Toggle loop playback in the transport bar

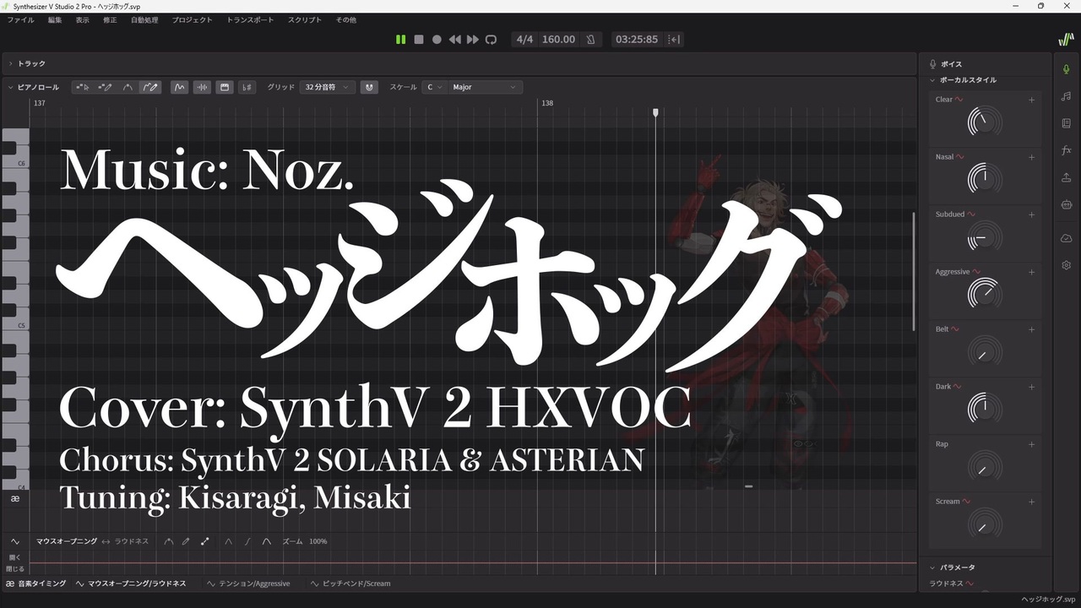point(491,40)
